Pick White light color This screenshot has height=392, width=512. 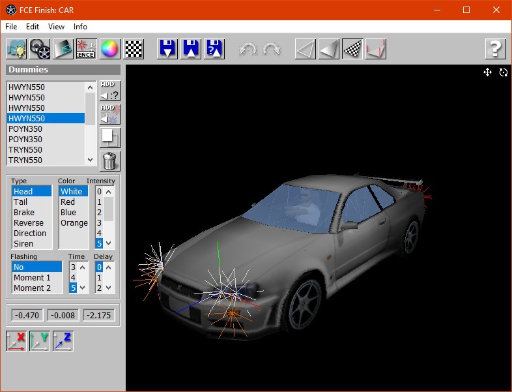[74, 192]
